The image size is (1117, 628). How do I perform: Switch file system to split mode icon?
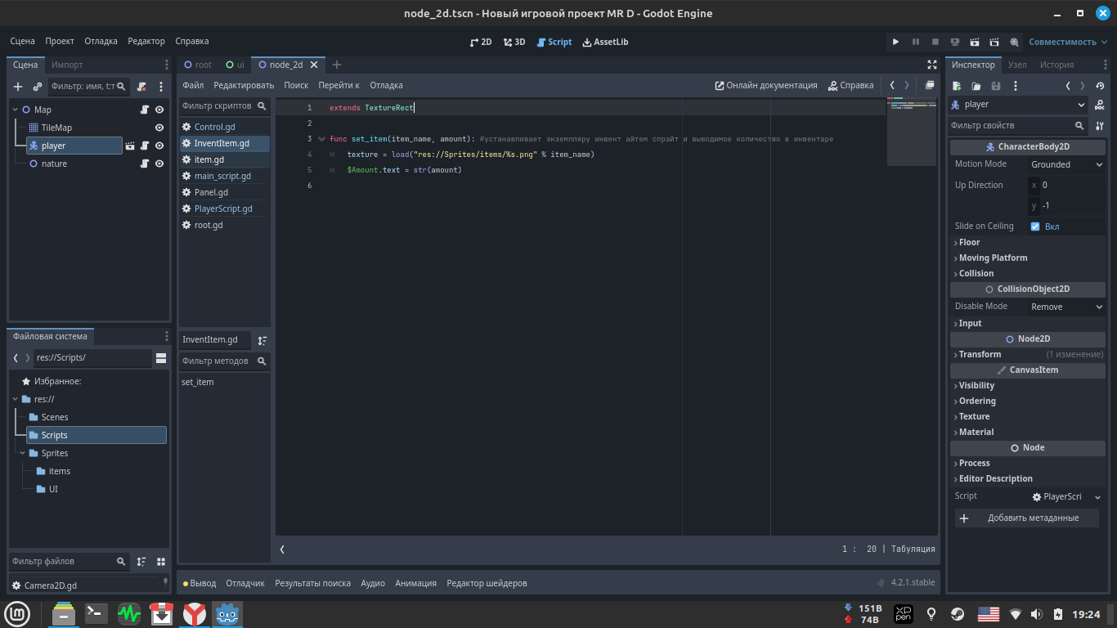click(x=161, y=358)
